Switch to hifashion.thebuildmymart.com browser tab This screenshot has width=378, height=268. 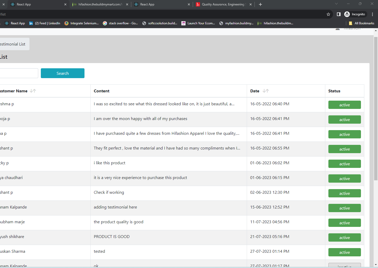click(100, 4)
